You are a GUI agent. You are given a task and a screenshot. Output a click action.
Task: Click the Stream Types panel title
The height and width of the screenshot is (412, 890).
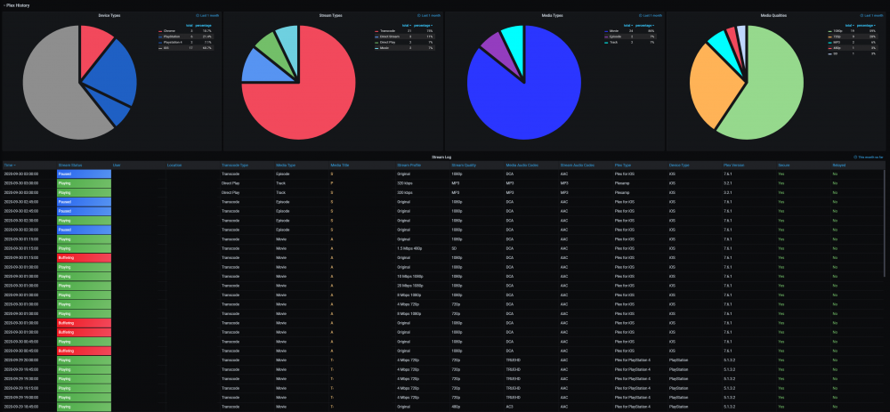pyautogui.click(x=331, y=15)
